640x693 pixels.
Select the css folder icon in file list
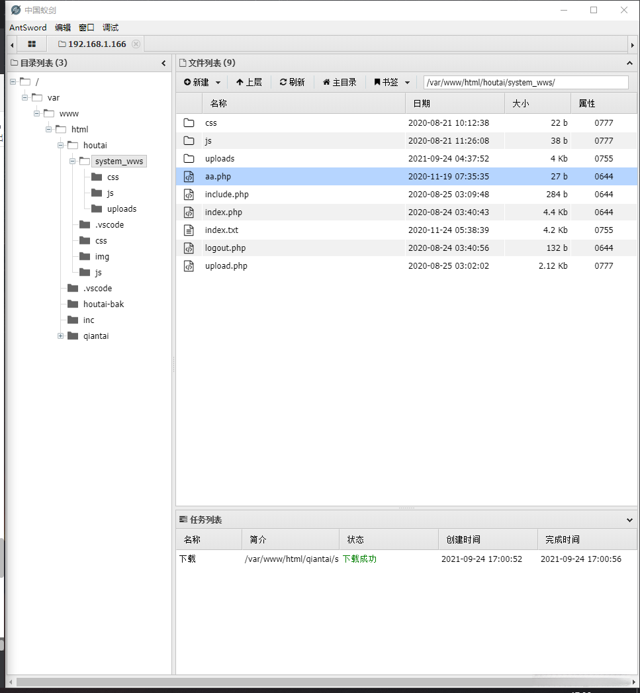(x=189, y=123)
